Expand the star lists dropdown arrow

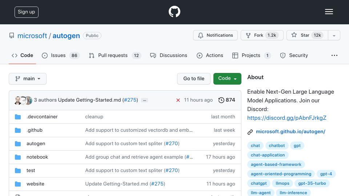click(334, 36)
